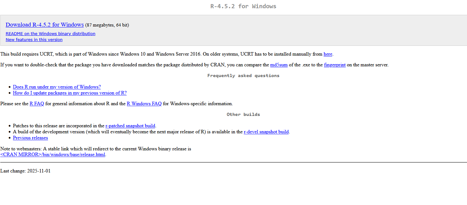Image resolution: width=467 pixels, height=205 pixels.
Task: Click the '(87 megabytes, 64 bit)' size text
Action: [x=107, y=25]
